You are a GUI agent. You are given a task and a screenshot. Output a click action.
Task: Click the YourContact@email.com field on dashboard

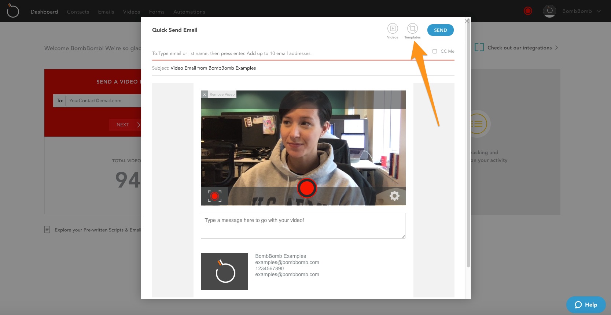[104, 100]
